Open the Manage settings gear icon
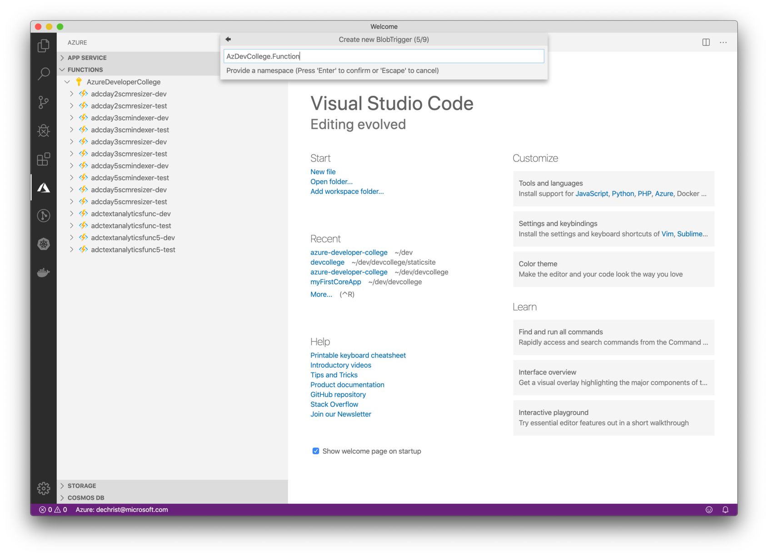This screenshot has height=556, width=768. click(43, 489)
